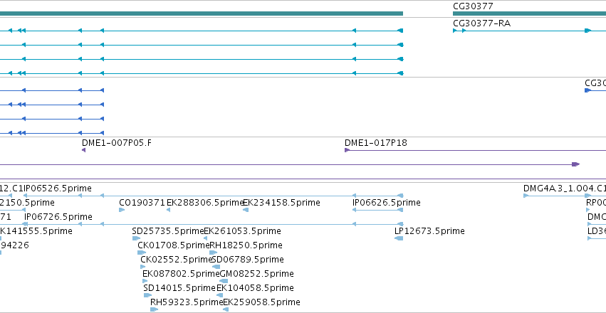
Task: Select the EK234158.5prime label
Action: pos(281,203)
